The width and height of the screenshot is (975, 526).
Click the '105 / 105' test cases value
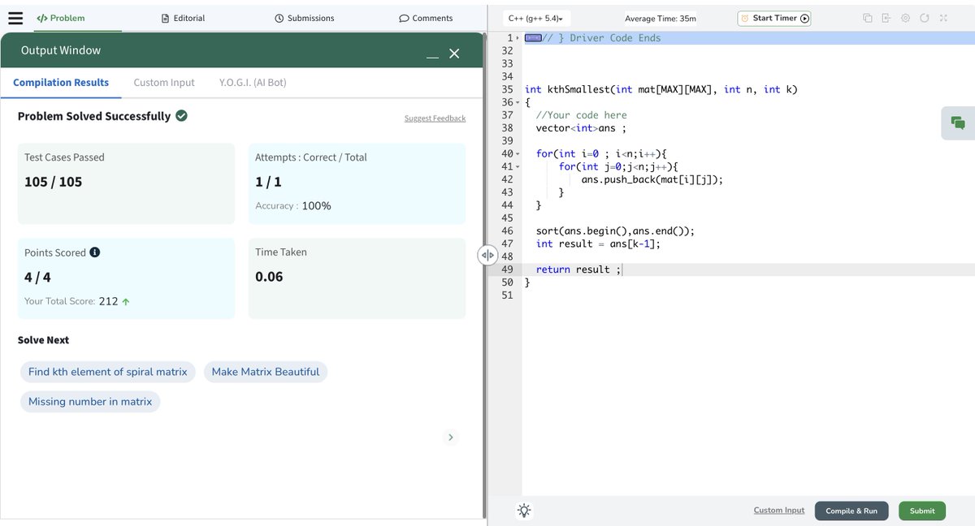[x=54, y=182]
